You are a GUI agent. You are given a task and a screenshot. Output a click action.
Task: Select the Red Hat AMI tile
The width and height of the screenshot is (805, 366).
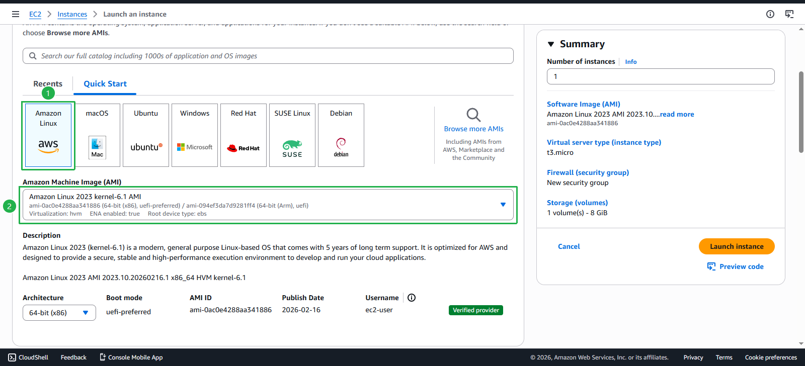click(244, 135)
